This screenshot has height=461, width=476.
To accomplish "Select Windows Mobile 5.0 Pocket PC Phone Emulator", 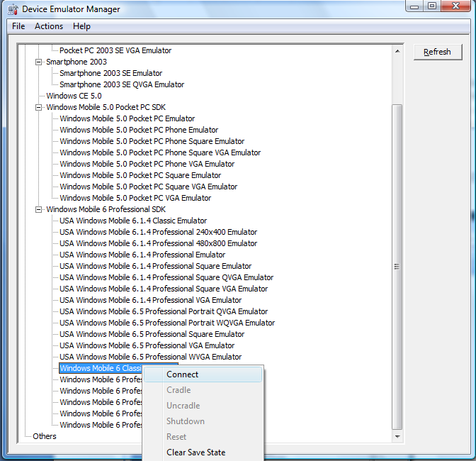I will 139,130.
